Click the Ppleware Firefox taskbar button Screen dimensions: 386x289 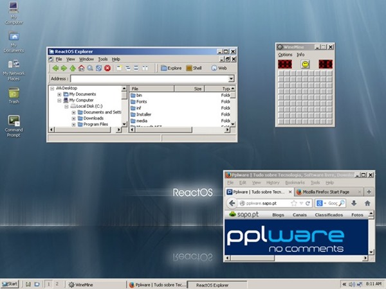157,285
